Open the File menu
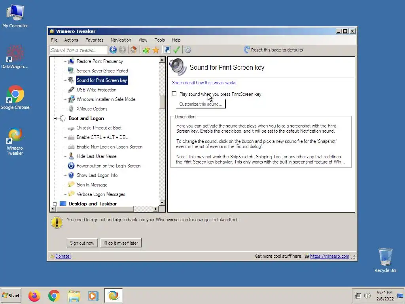The width and height of the screenshot is (405, 304). [54, 40]
